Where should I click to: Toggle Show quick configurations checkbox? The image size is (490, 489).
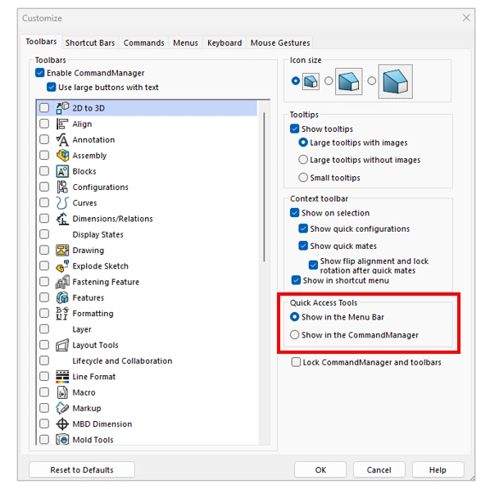pyautogui.click(x=303, y=229)
